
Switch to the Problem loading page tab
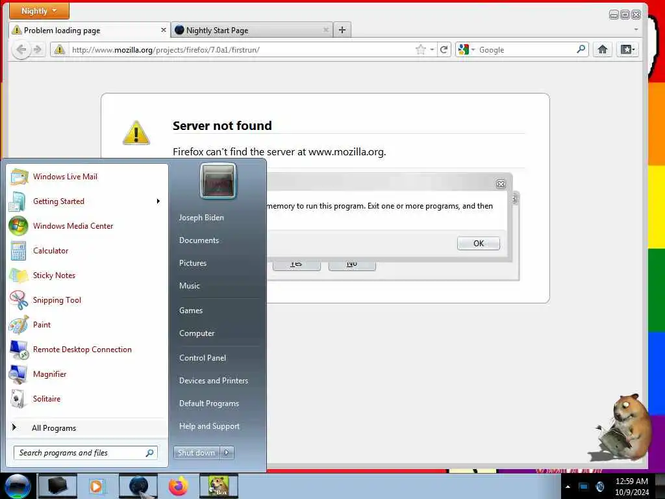(90, 30)
